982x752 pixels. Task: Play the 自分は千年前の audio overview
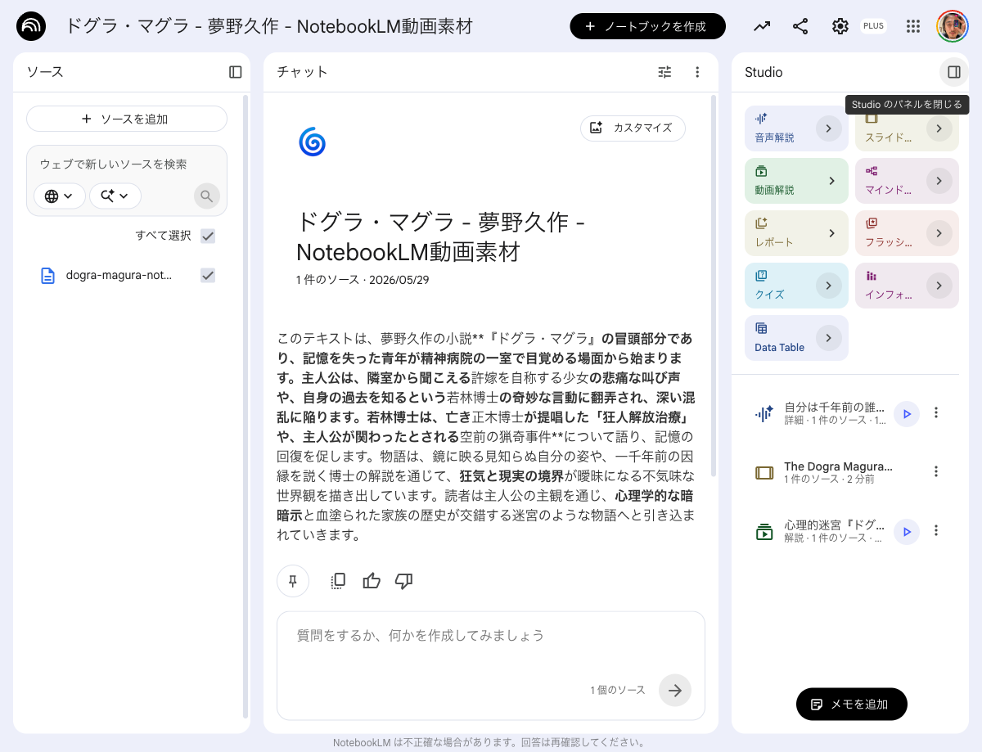(907, 414)
